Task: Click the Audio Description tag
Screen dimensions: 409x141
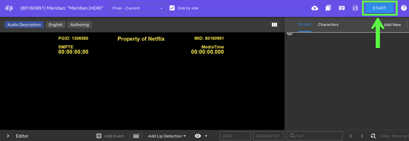Action: [x=24, y=25]
